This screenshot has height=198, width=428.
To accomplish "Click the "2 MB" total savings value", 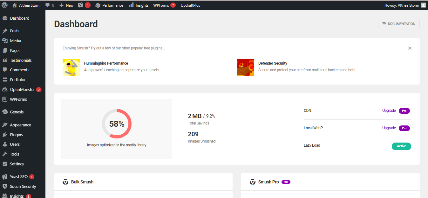I will coord(195,116).
